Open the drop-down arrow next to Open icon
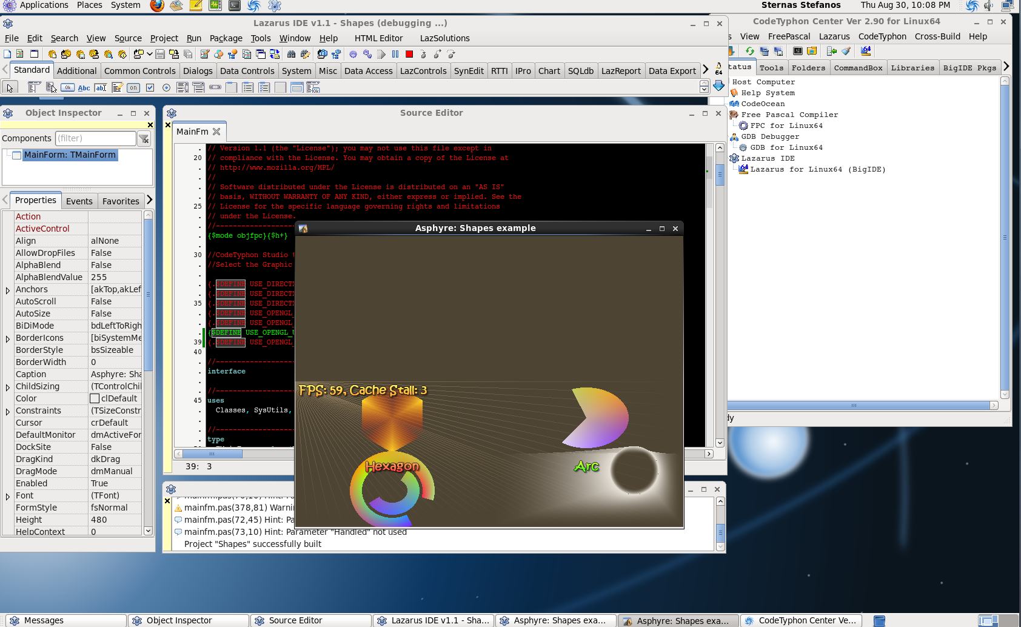Screen dimensions: 1021x627 pyautogui.click(x=149, y=54)
